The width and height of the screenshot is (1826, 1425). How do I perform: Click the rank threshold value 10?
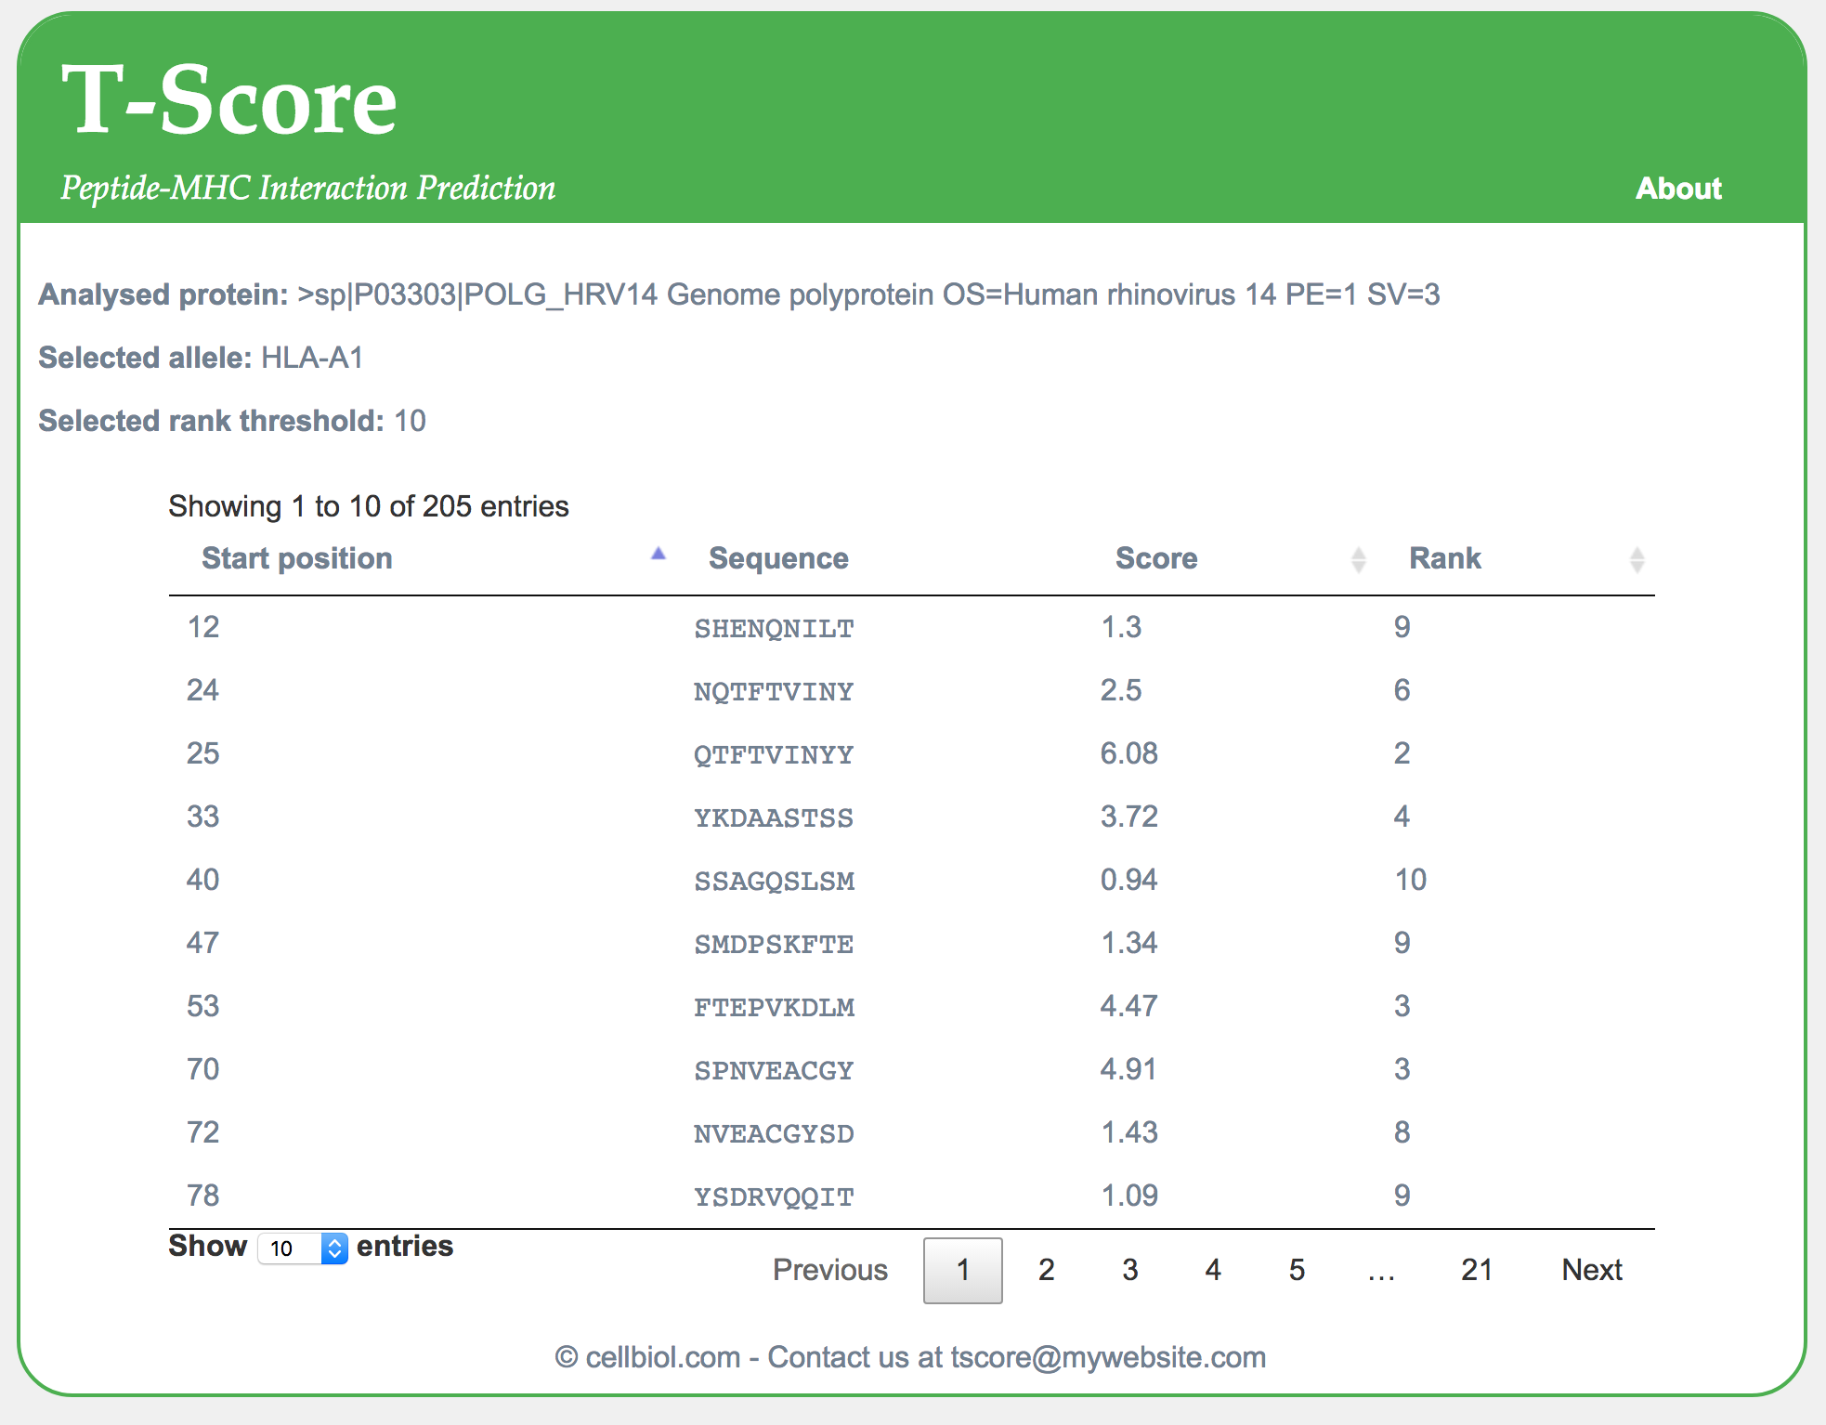pos(410,421)
